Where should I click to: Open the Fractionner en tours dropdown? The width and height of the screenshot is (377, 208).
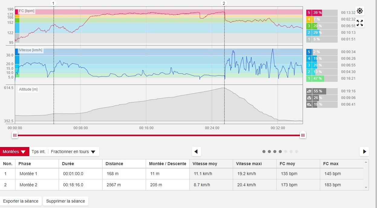click(73, 152)
